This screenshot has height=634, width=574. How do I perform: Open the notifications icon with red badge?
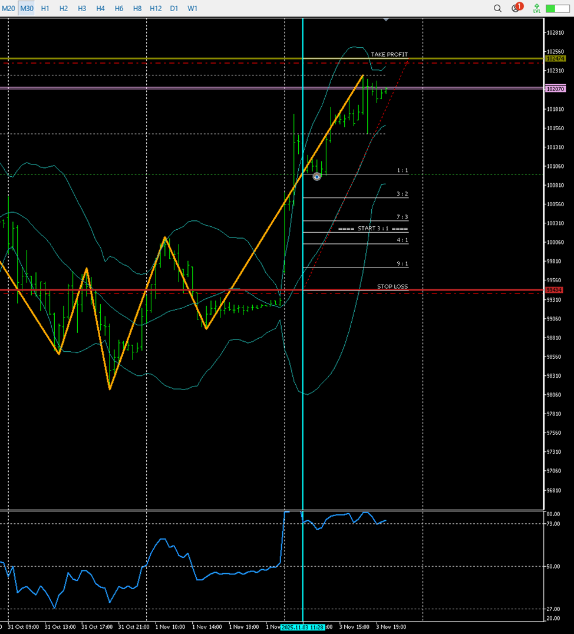[516, 8]
